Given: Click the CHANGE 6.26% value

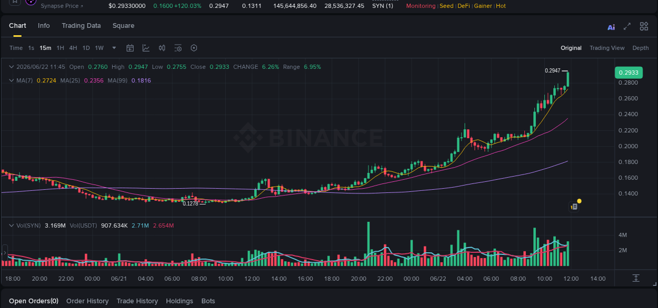Looking at the screenshot, I should (271, 67).
